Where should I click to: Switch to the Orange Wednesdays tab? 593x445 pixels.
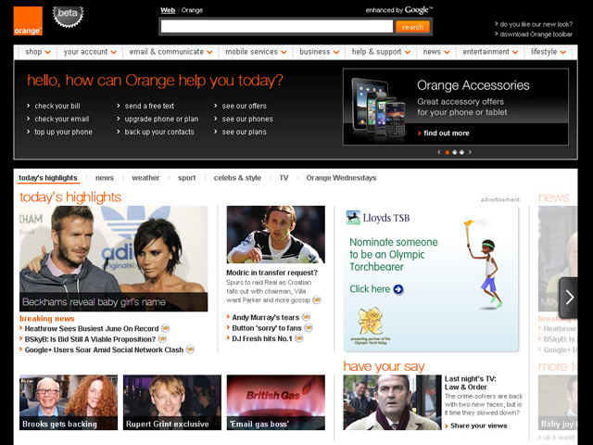341,178
